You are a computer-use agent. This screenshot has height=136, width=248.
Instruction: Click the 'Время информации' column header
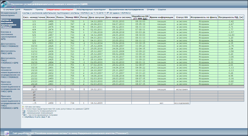point(161,17)
